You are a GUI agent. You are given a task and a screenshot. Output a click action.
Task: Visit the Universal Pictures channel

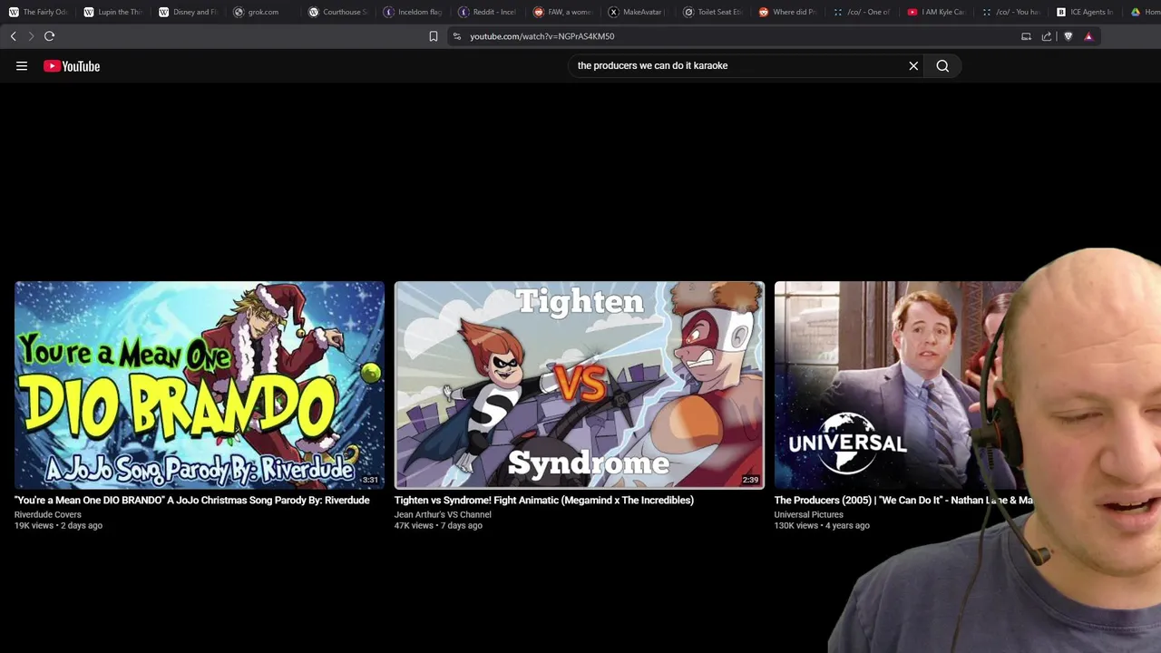click(808, 514)
